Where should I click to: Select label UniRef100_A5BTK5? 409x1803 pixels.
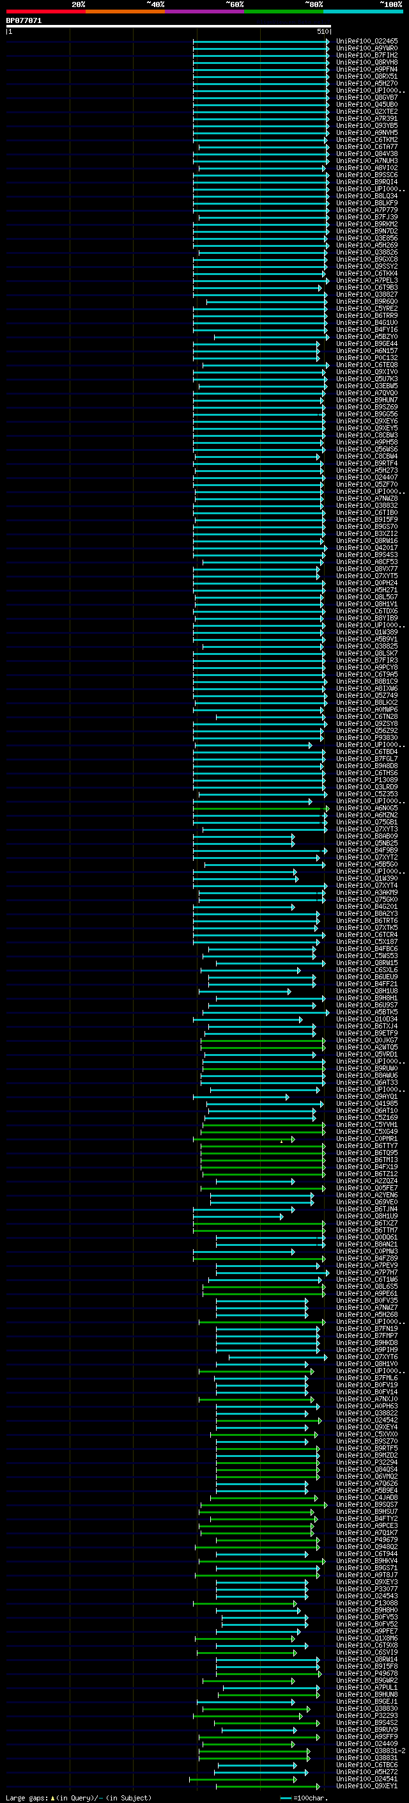tap(367, 1012)
